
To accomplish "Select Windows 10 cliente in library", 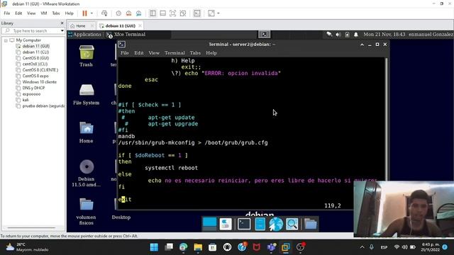I will [40, 82].
